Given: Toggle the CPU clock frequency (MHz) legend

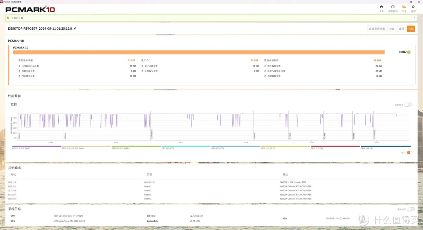Looking at the screenshot, I should (x=37, y=148).
